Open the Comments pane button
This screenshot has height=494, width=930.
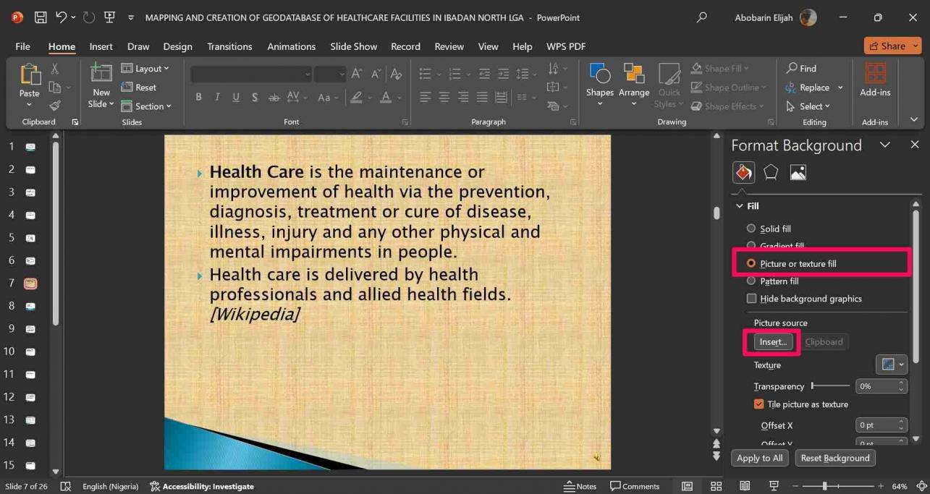[x=635, y=486]
